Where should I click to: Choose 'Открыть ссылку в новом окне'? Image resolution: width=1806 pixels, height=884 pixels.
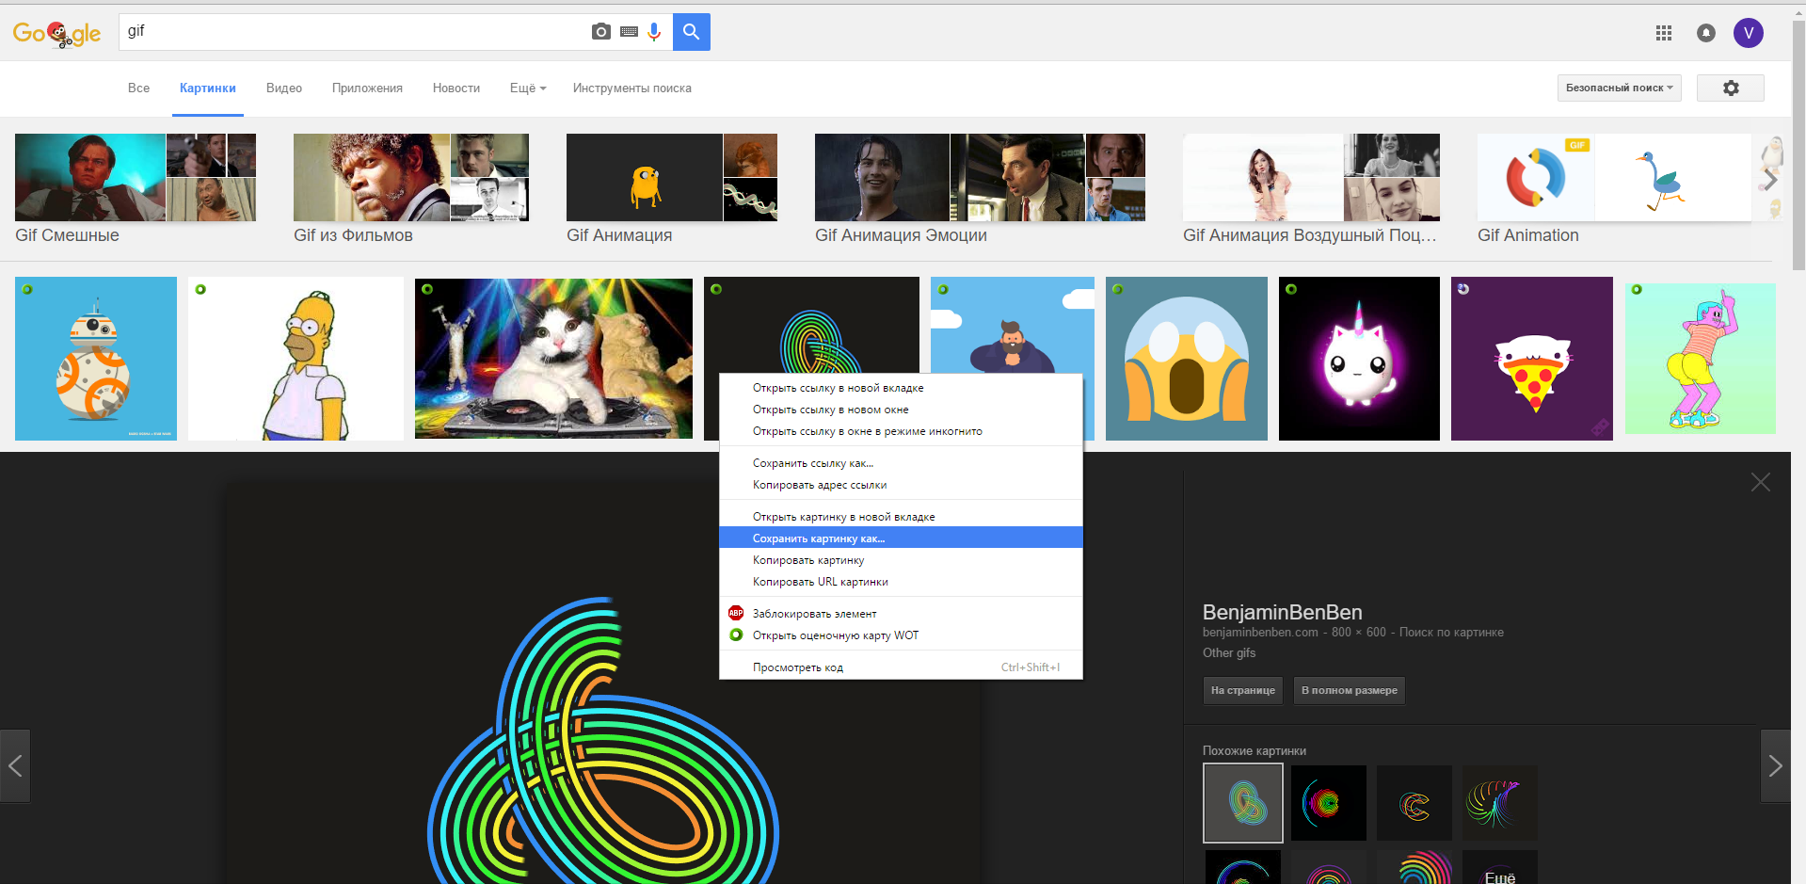901,410
